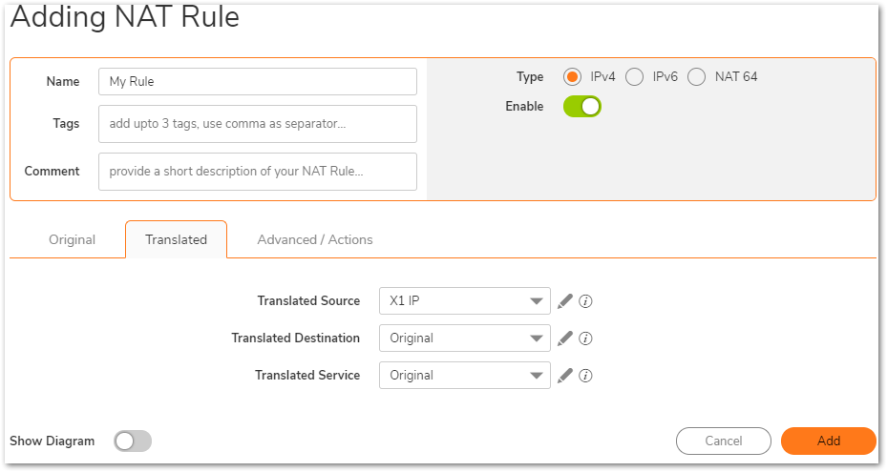887x472 pixels.
Task: Open the Advanced / Actions tab
Action: click(315, 240)
